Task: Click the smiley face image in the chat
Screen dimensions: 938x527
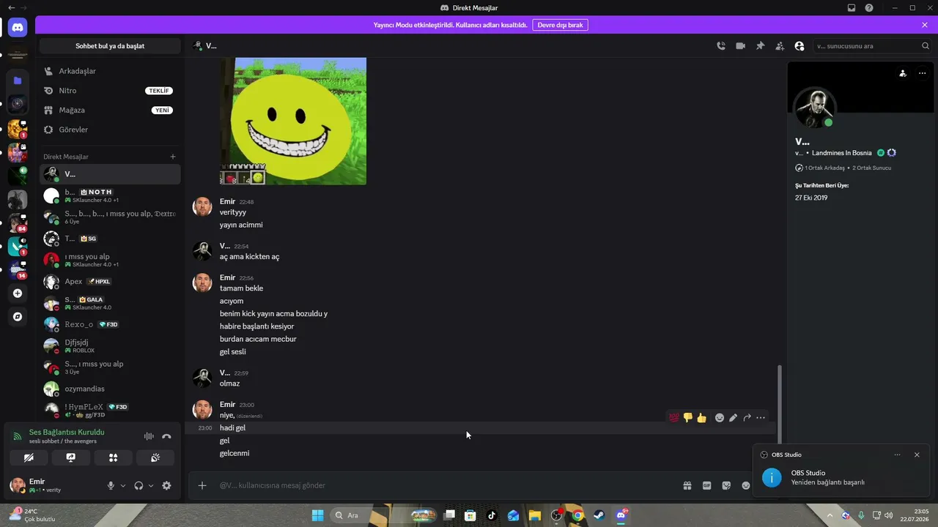Action: pyautogui.click(x=293, y=121)
